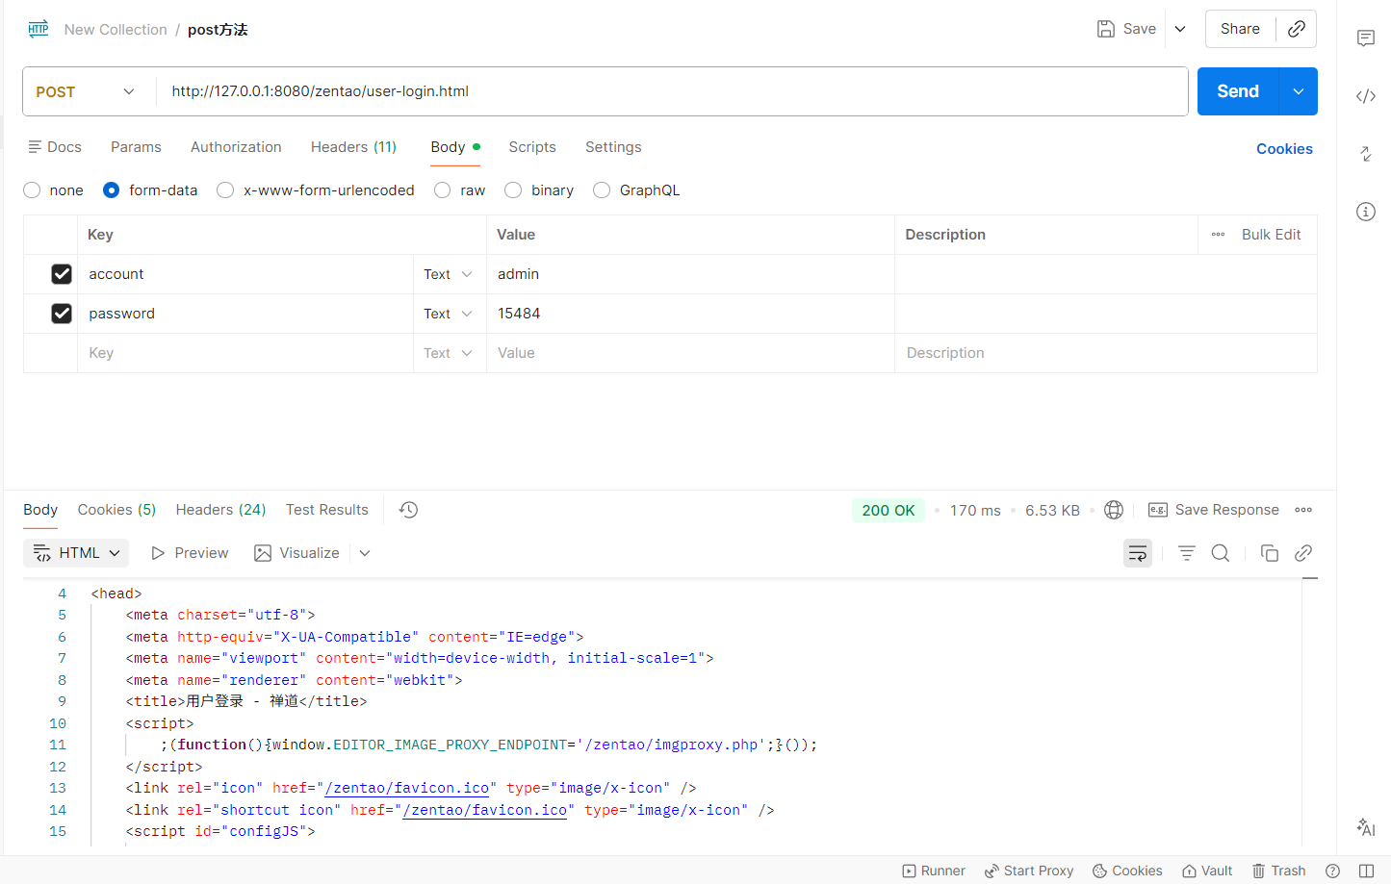
Task: Open Trash in status bar
Action: point(1278,871)
